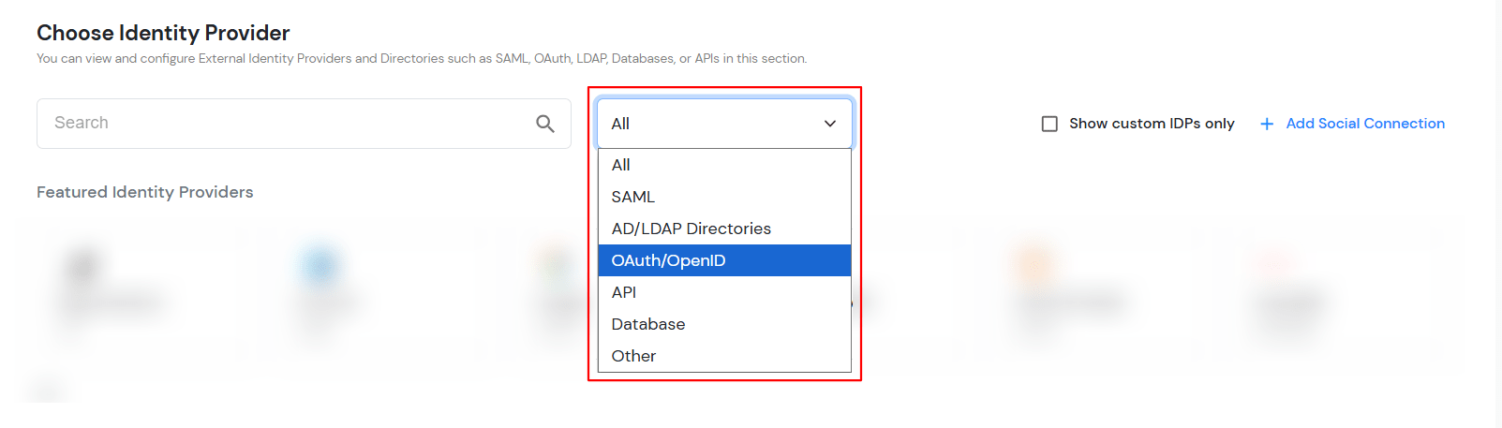This screenshot has width=1502, height=428.
Task: Click the Featured Identity Providers heading
Action: click(145, 192)
